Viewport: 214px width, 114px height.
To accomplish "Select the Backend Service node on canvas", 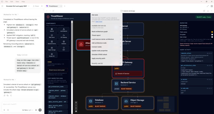I will point(128,86).
